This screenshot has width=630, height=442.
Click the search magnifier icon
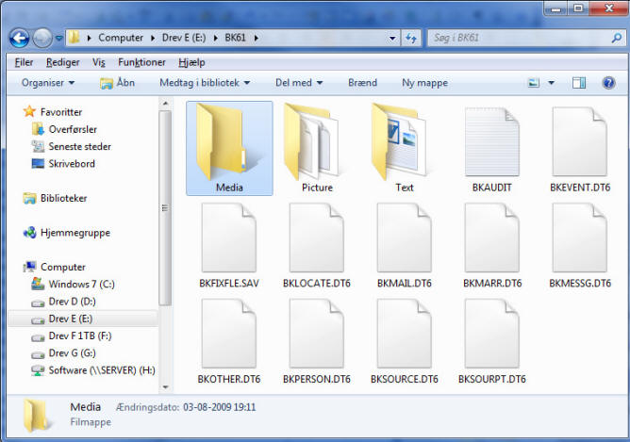(x=617, y=38)
